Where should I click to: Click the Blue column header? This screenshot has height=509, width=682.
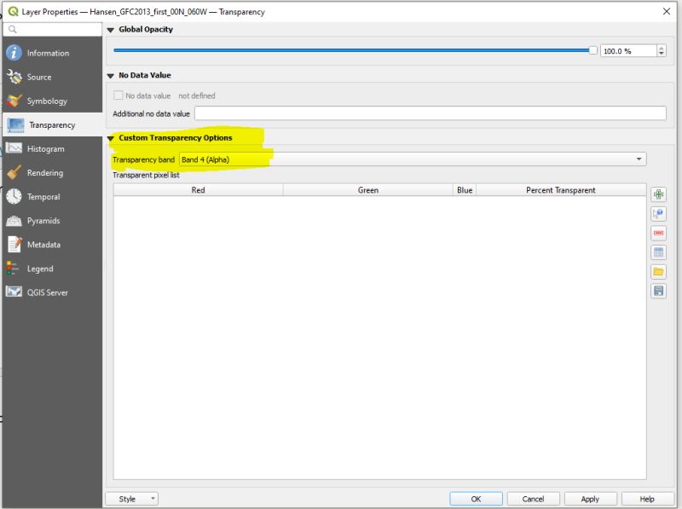tap(465, 190)
